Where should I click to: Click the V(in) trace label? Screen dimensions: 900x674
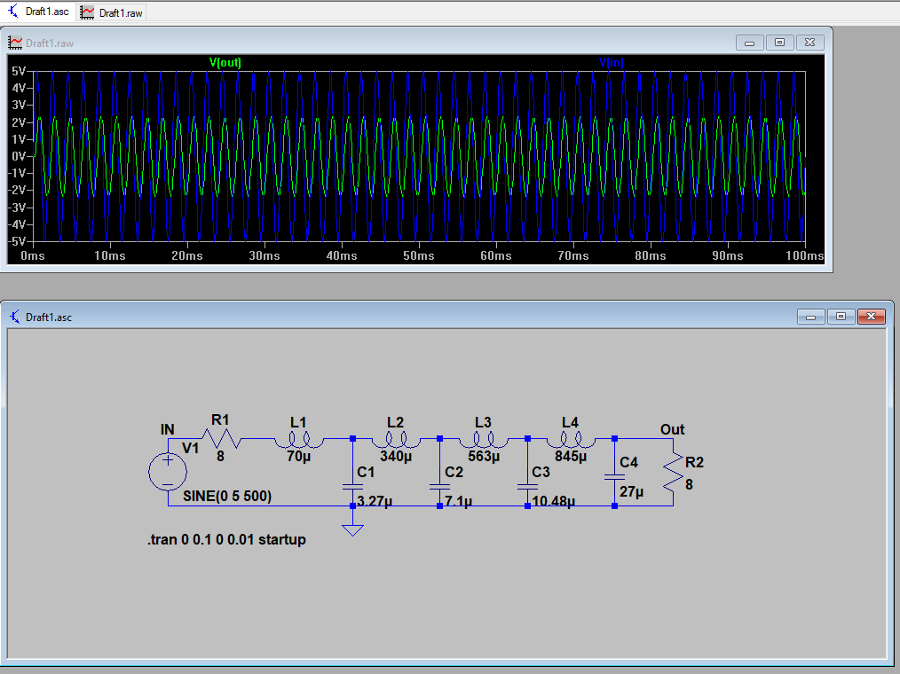(x=612, y=63)
